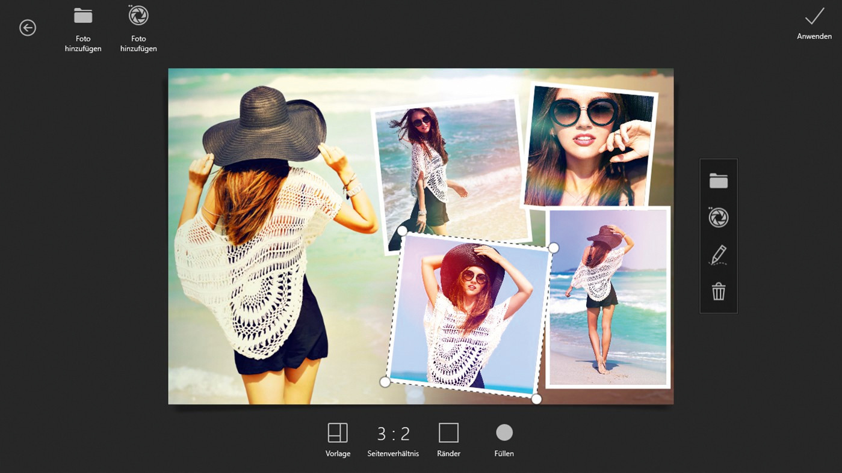Add photo from camera in top toolbar
Screen dimensions: 842x473
coord(138,29)
